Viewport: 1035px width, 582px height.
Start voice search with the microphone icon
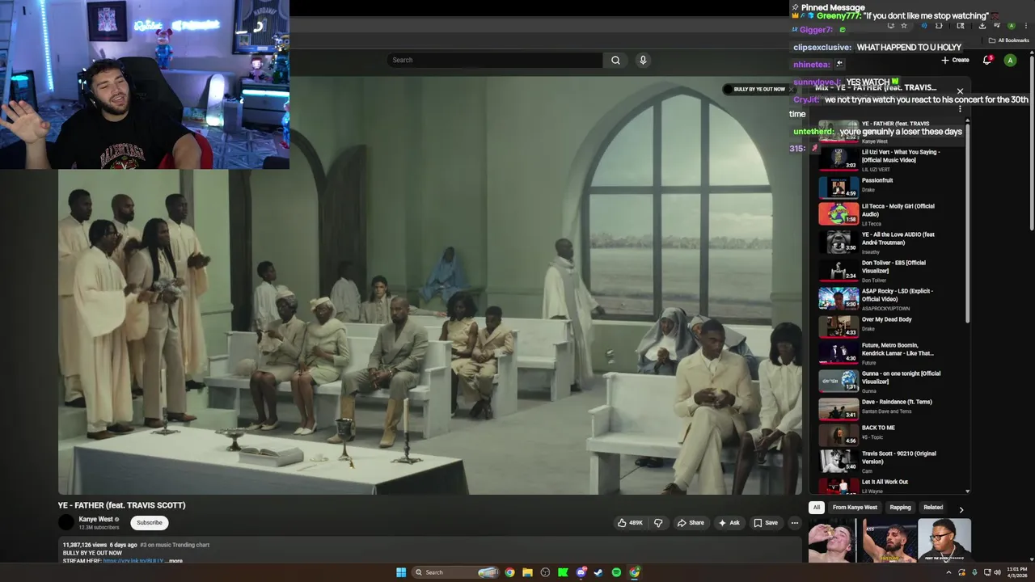point(643,60)
